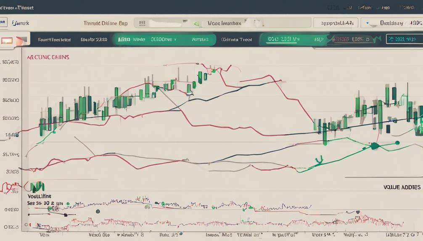The image size is (423, 241).
Task: Toggle the green Mnde pill in dark toolbar
Action: pyautogui.click(x=139, y=39)
